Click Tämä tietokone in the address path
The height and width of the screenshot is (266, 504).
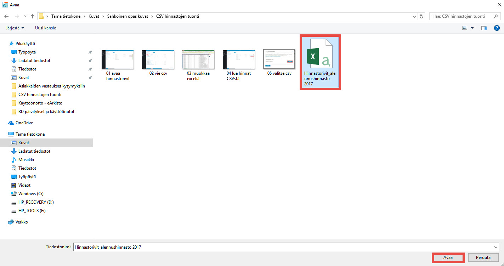pos(66,16)
